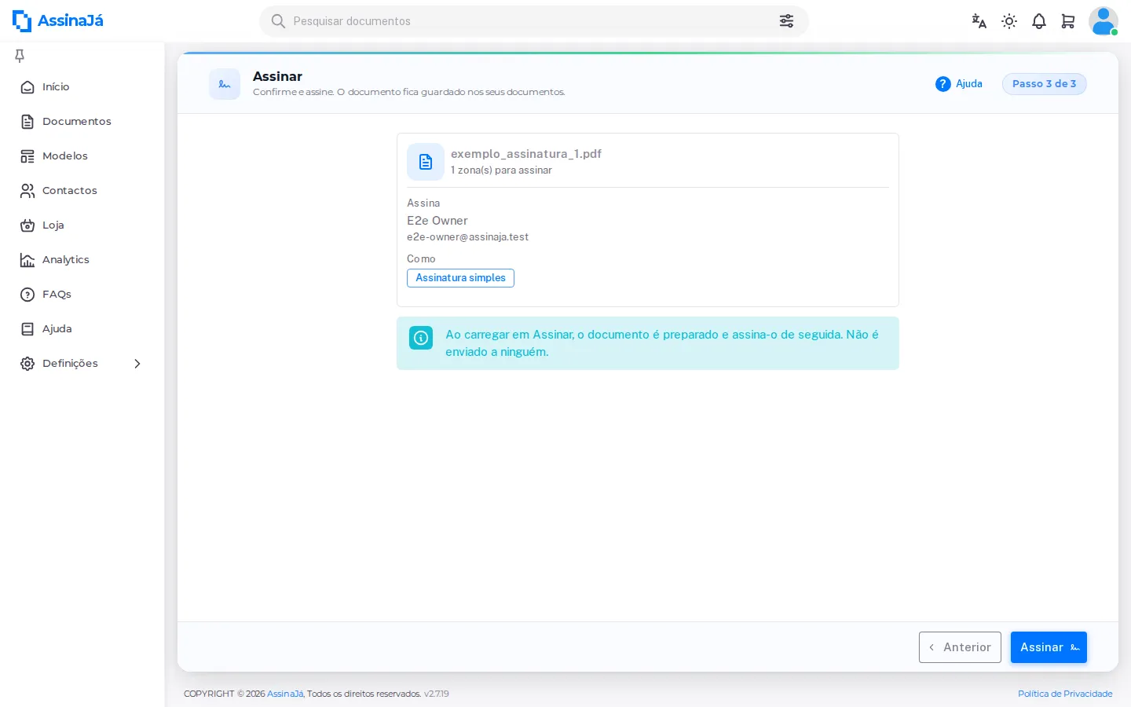Toggle the sidebar pin icon

(x=20, y=55)
